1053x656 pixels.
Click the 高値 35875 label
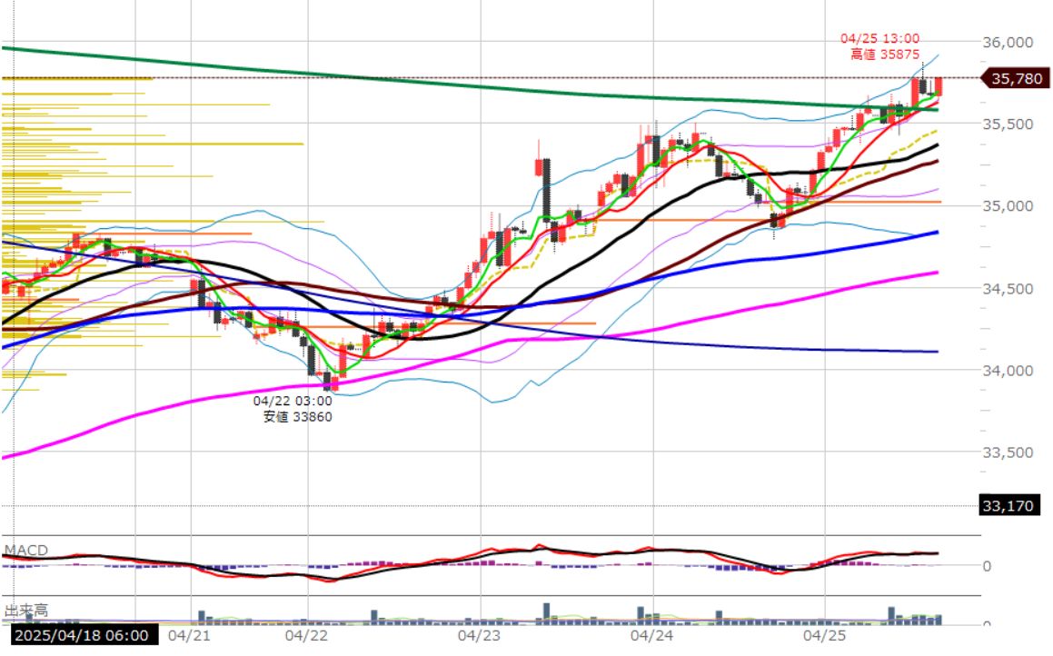[885, 55]
